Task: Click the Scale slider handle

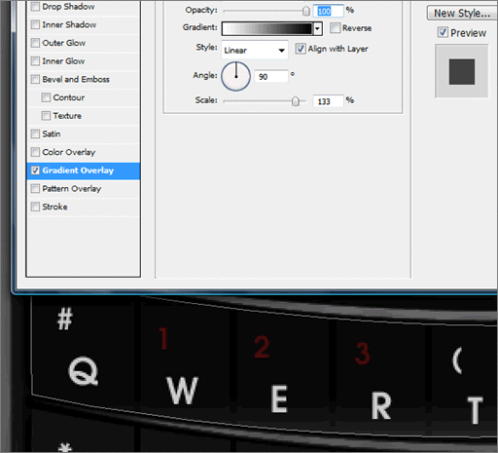Action: click(x=295, y=101)
